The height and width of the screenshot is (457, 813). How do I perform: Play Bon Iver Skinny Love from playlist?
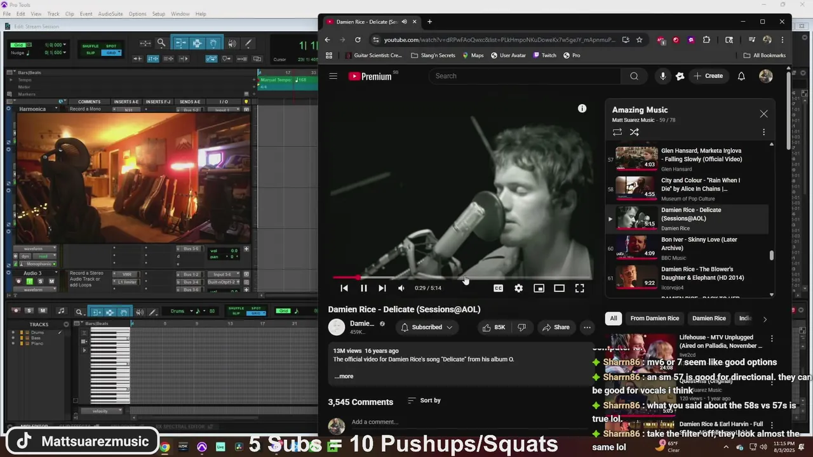pos(689,248)
